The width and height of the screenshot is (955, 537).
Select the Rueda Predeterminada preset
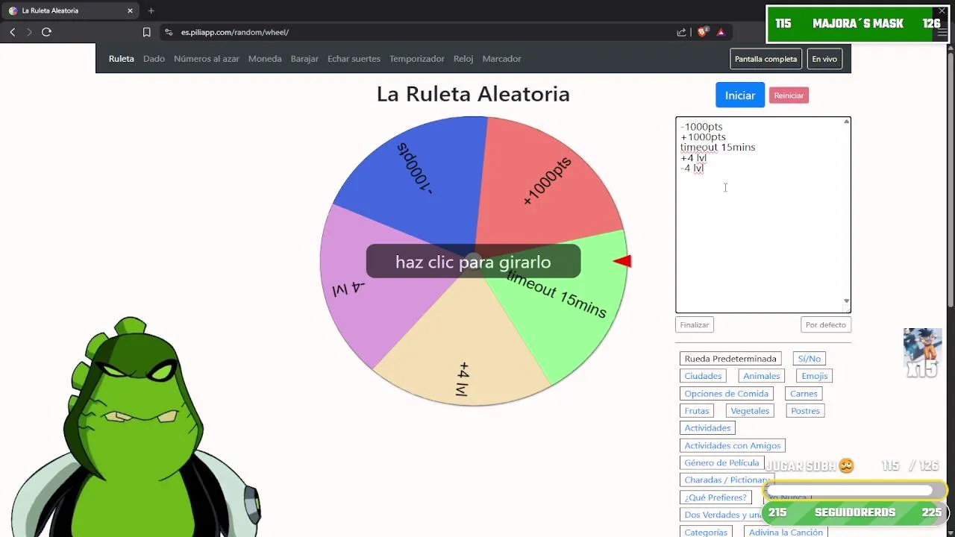(730, 359)
